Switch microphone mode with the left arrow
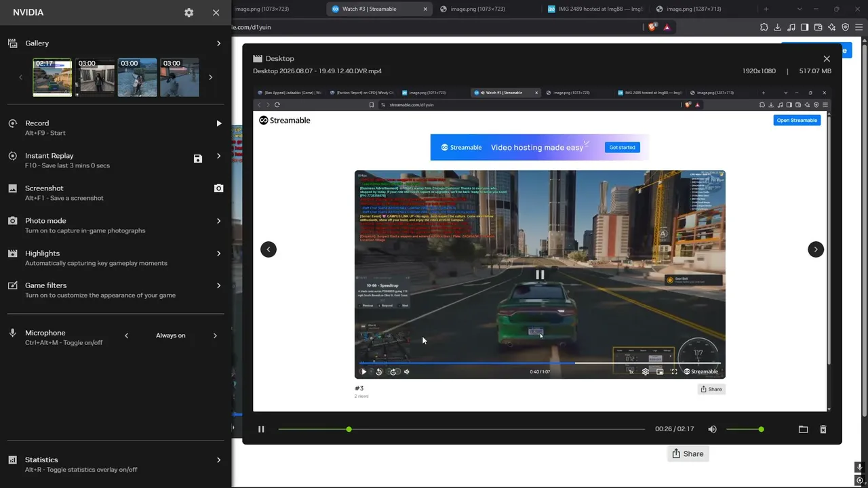This screenshot has width=868, height=488. (126, 335)
